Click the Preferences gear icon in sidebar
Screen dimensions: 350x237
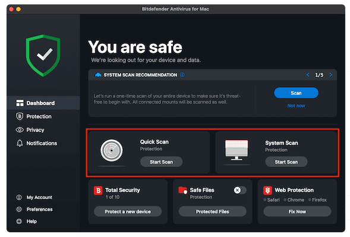pos(19,209)
